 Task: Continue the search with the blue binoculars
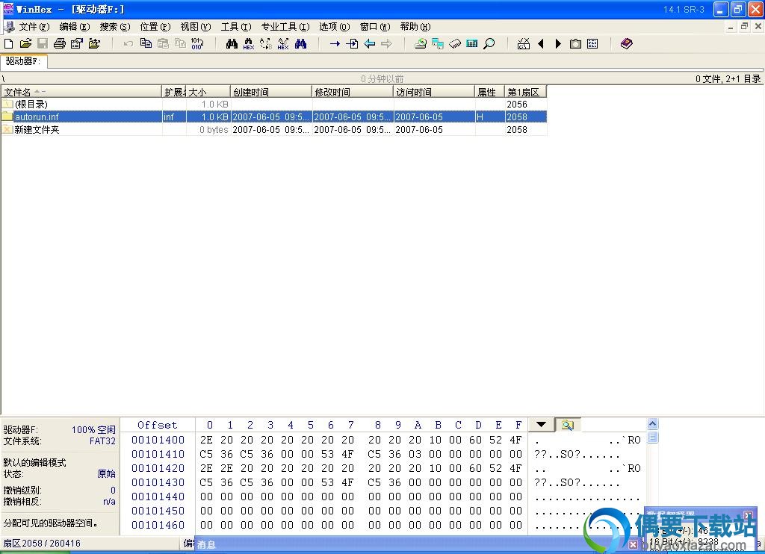point(300,44)
